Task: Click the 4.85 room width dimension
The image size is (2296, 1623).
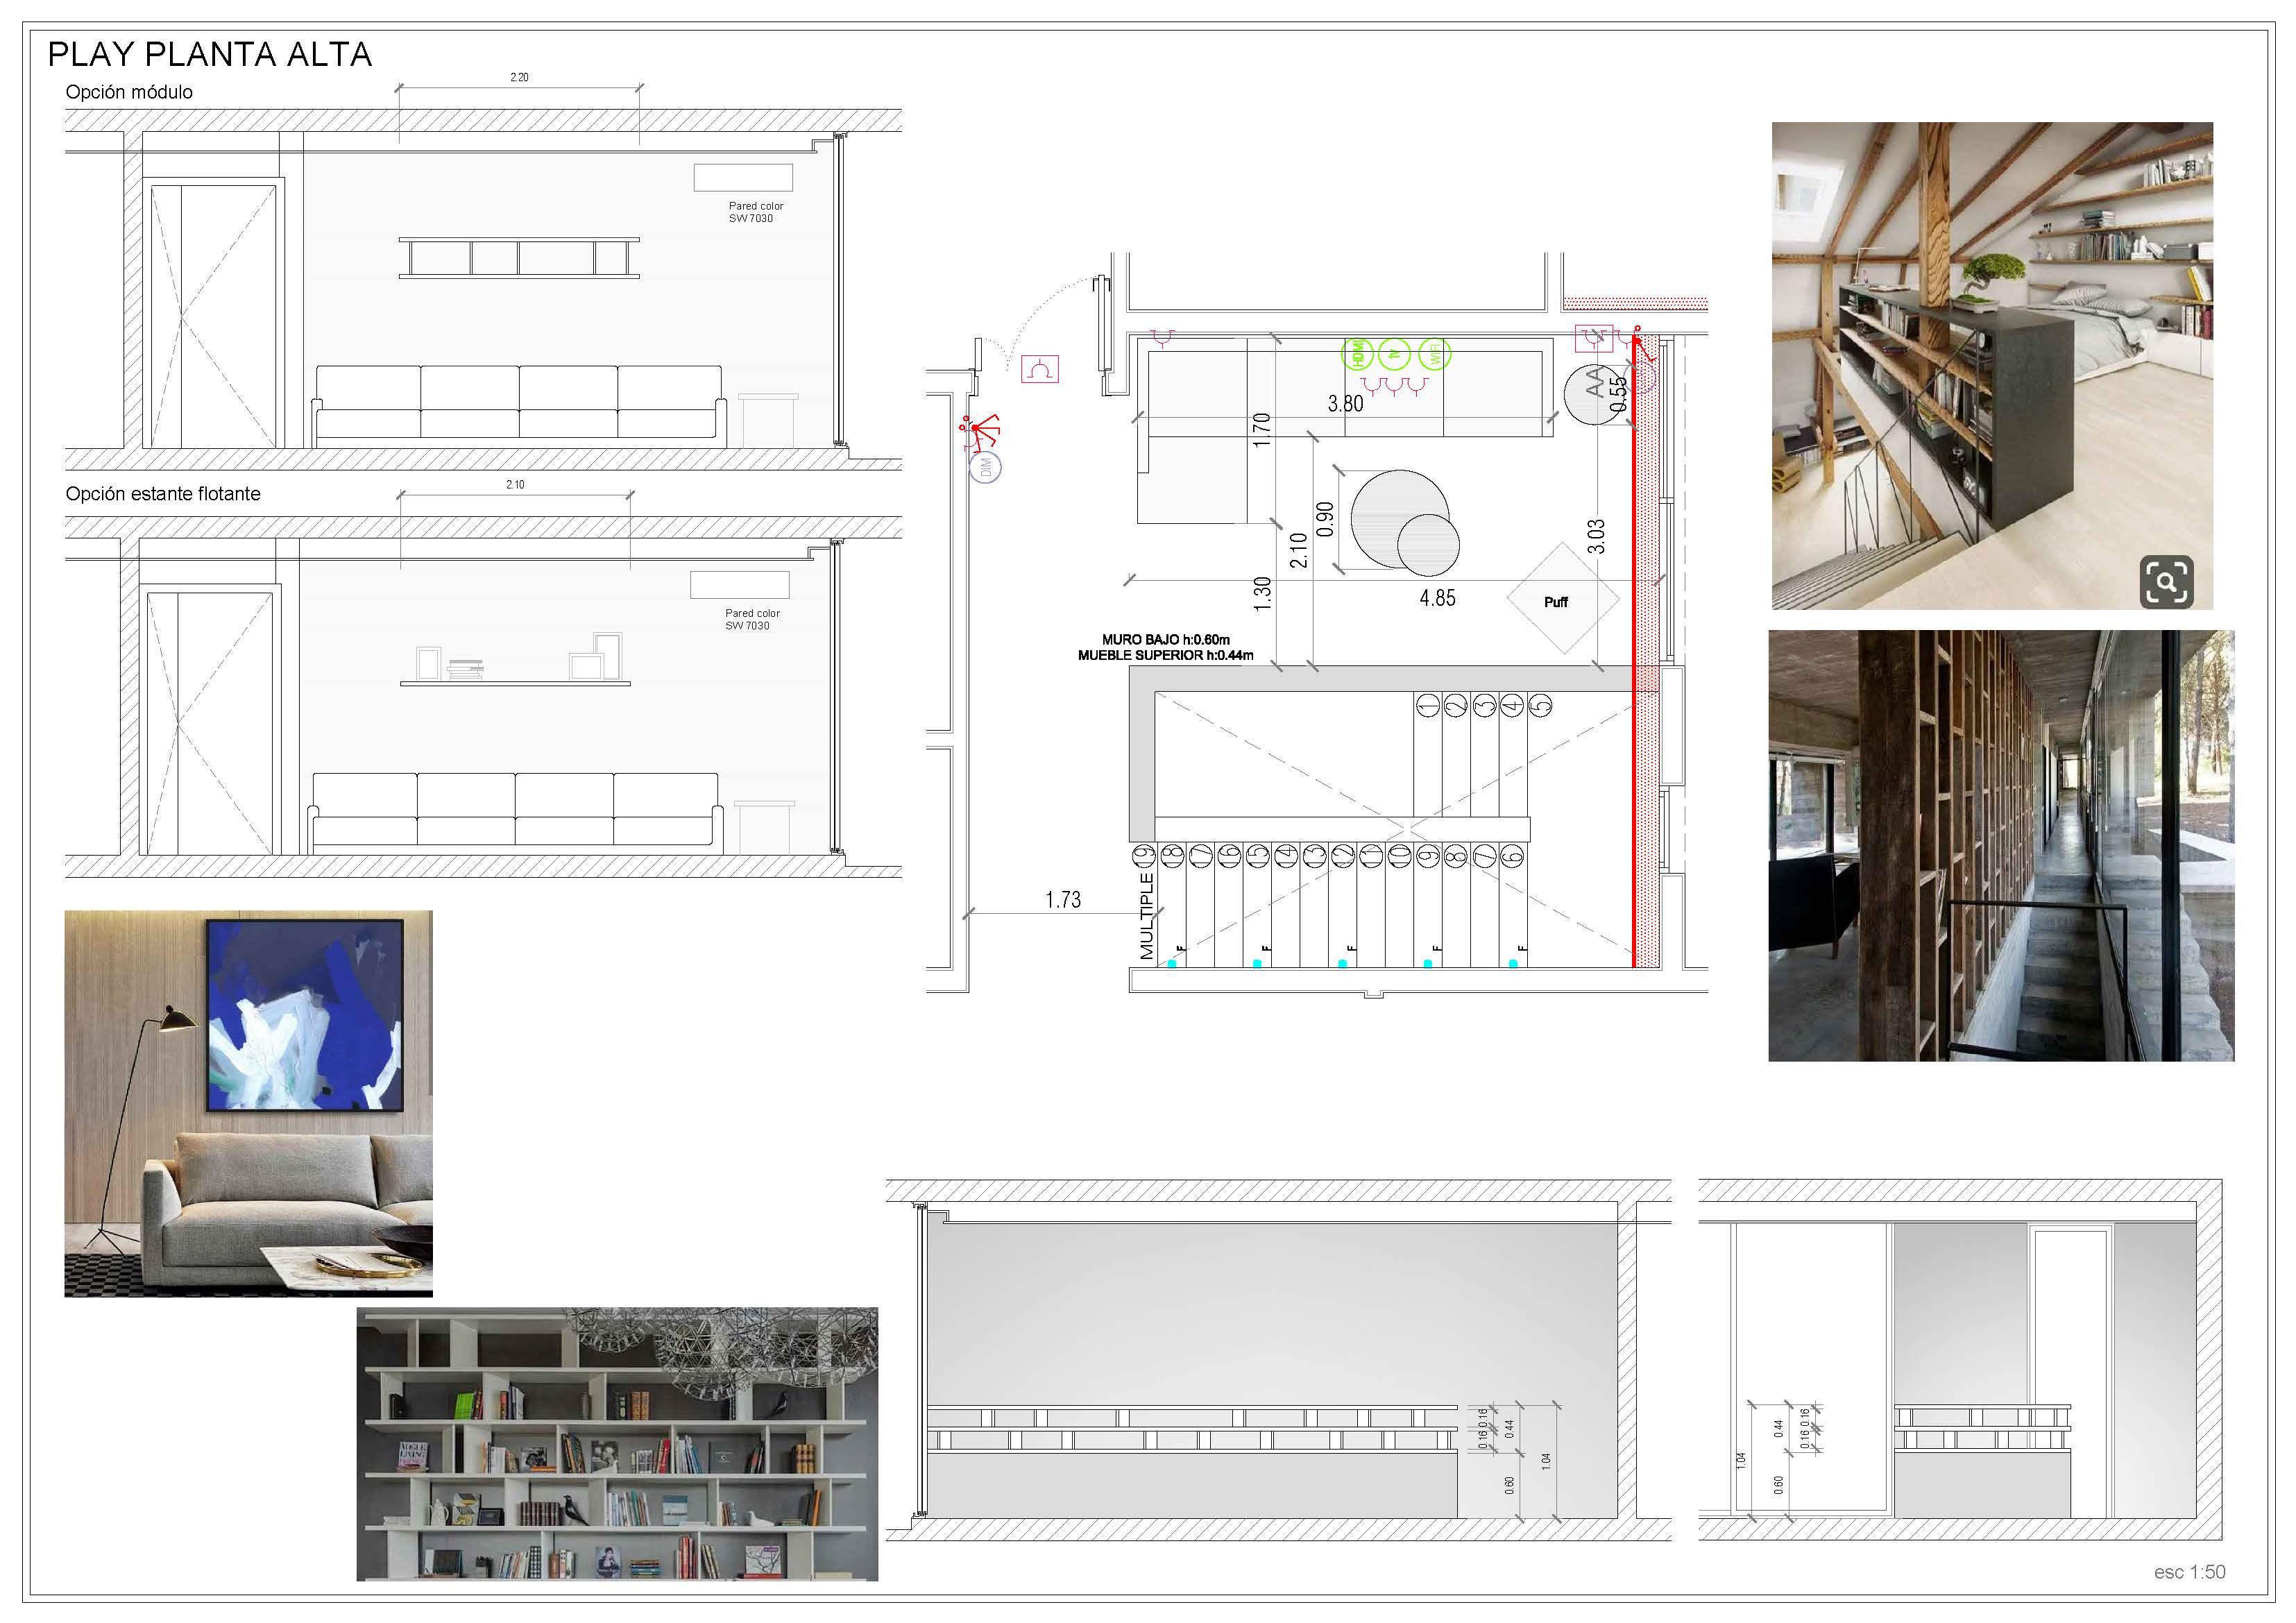Action: 1437,598
